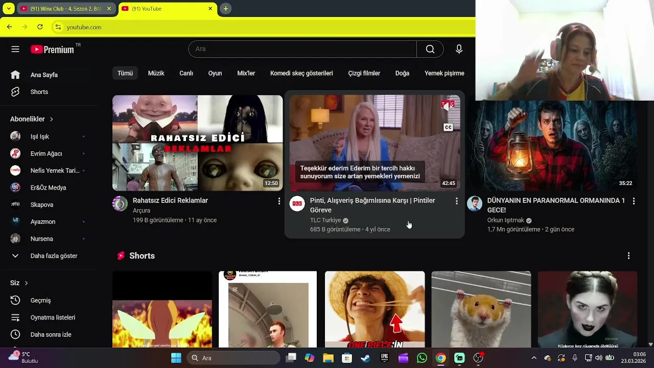Open the YouTube hamburger guide menu

tap(15, 49)
